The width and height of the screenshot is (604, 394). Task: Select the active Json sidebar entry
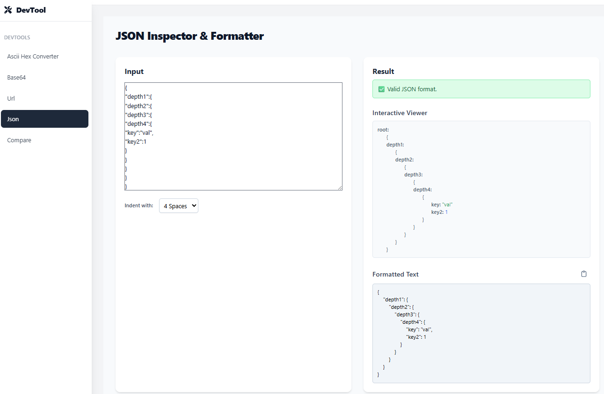pos(13,119)
